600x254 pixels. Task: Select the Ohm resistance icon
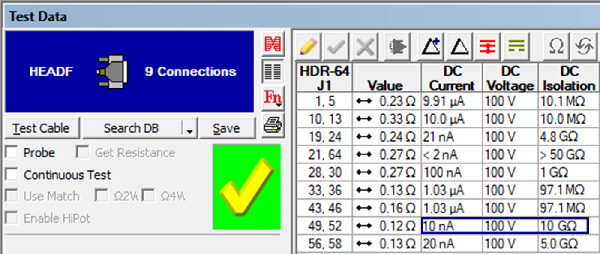coord(555,45)
